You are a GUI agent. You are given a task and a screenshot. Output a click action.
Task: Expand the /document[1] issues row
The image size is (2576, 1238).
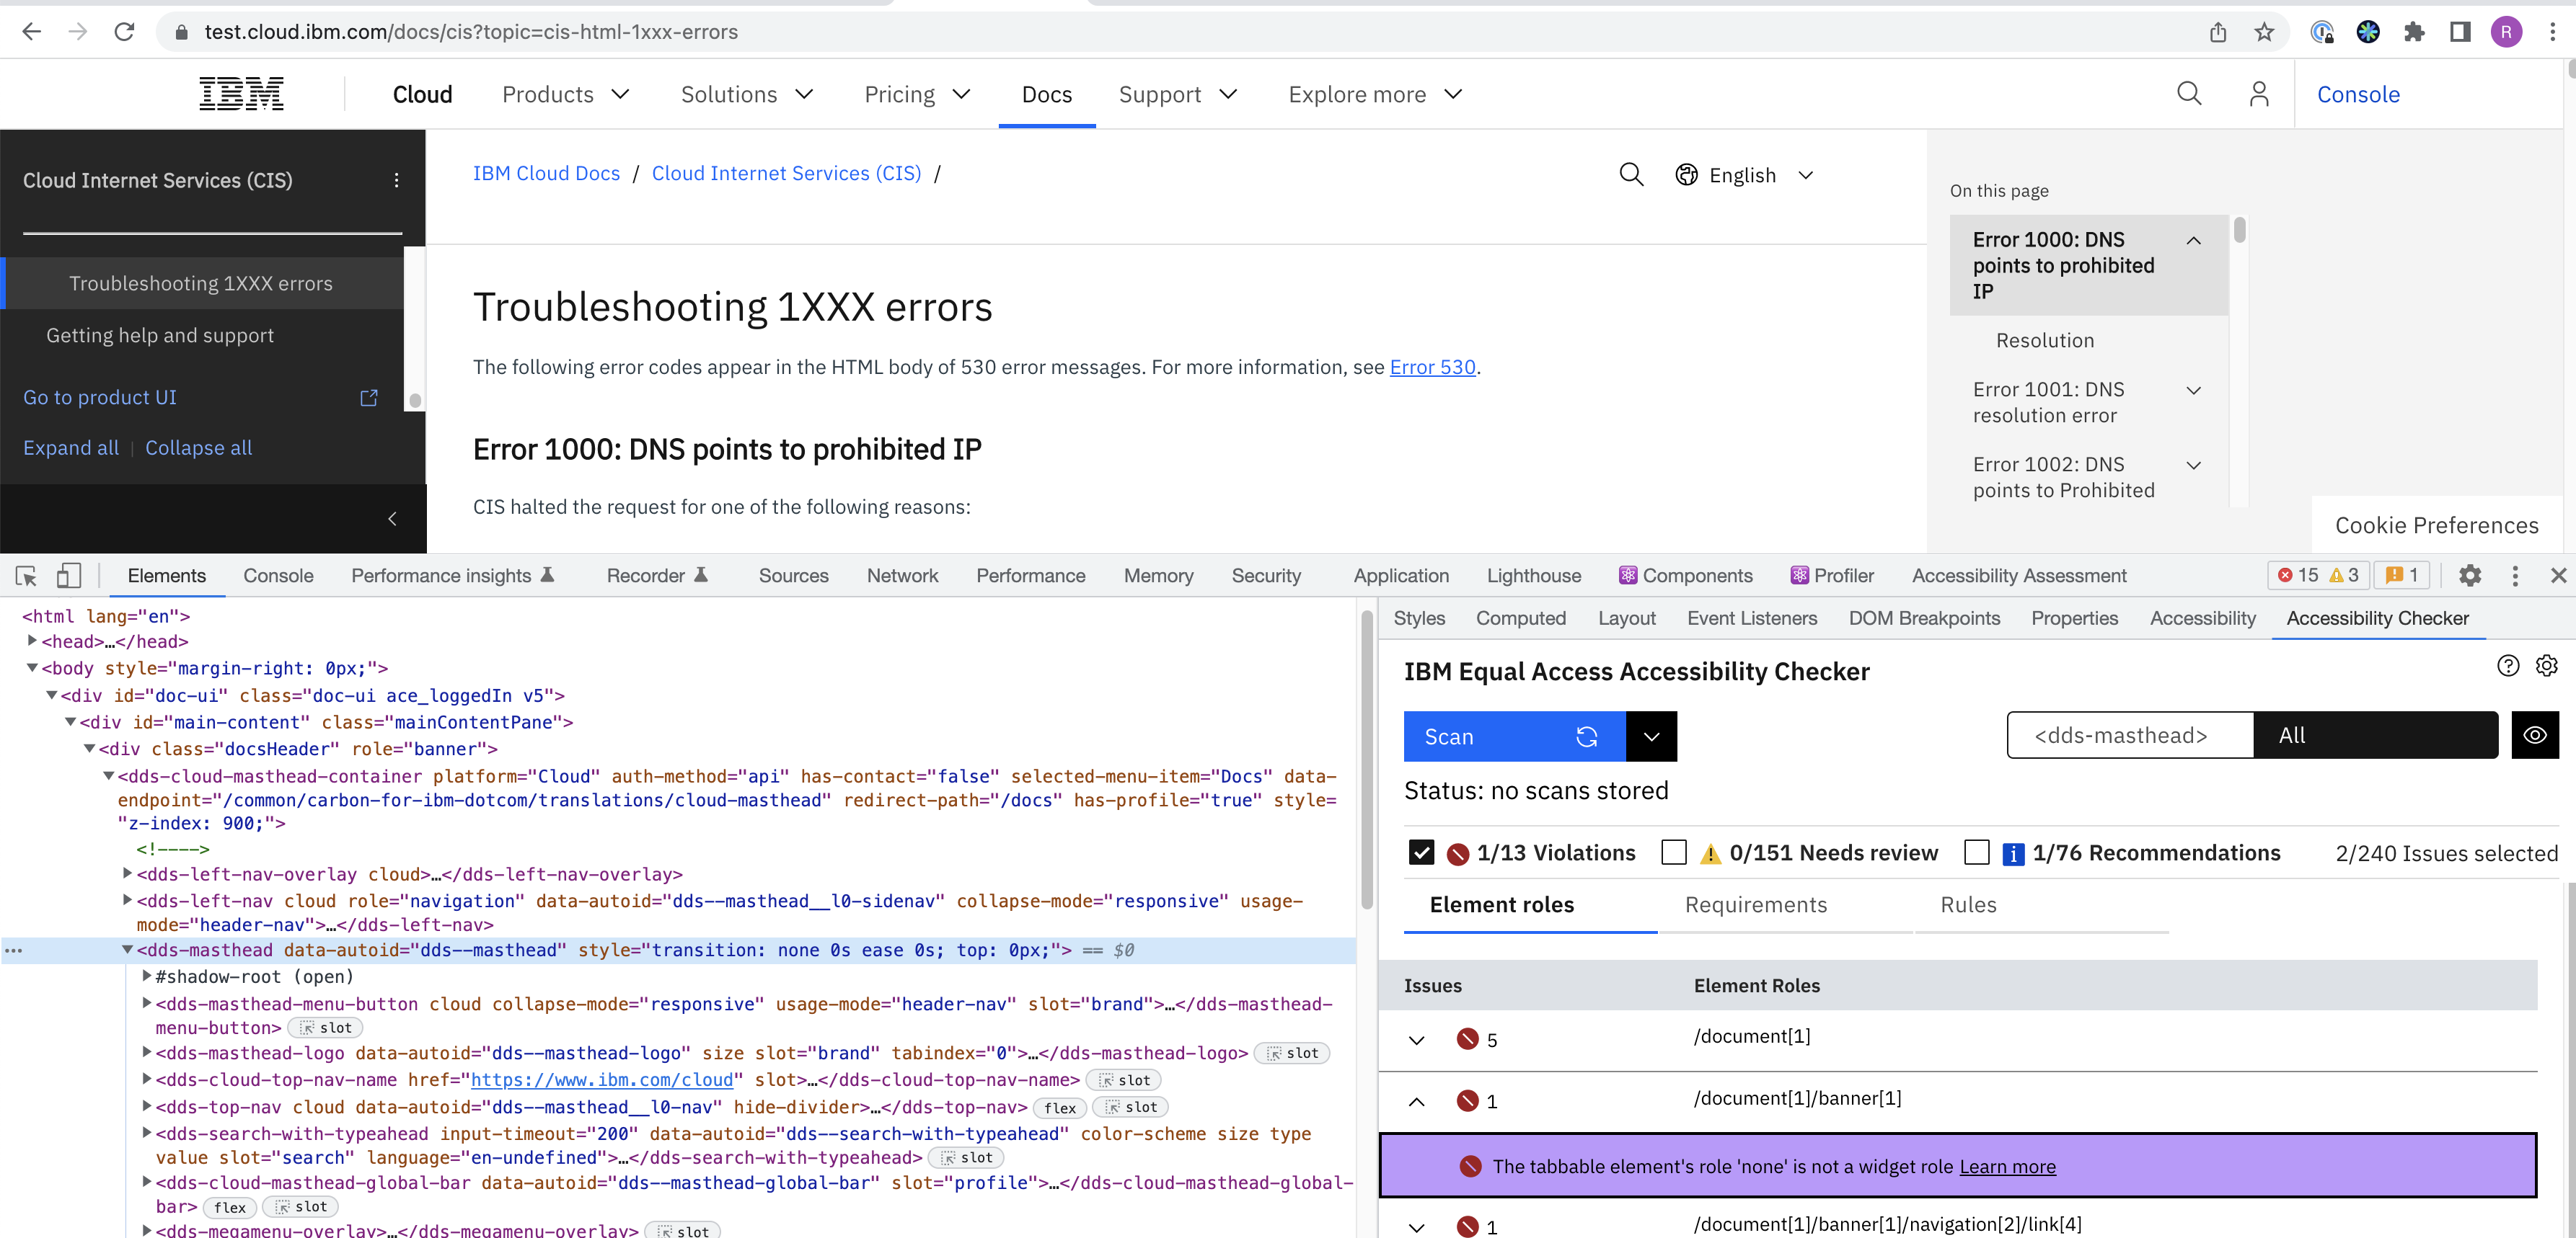pyautogui.click(x=1416, y=1040)
